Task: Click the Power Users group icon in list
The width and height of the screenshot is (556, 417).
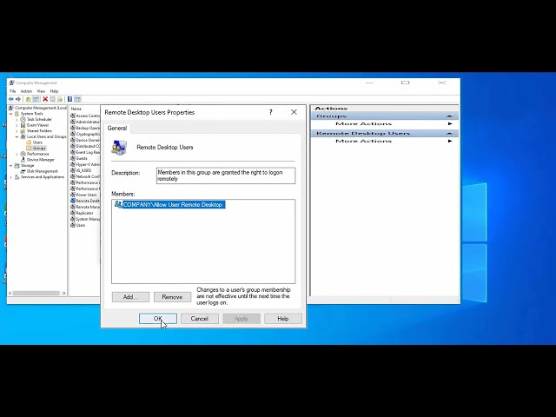Action: click(73, 195)
